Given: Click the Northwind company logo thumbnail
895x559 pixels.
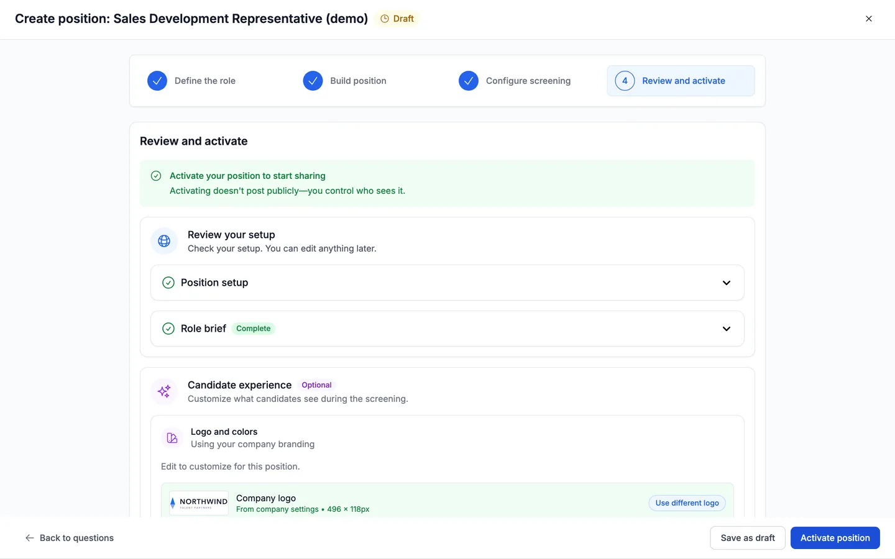Looking at the screenshot, I should pos(199,502).
